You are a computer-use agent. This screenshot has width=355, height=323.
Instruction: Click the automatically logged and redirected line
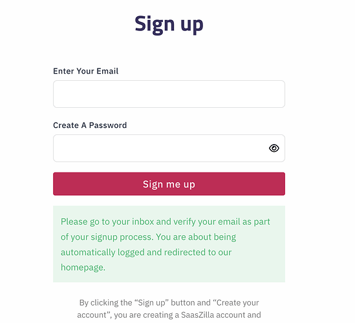click(146, 253)
